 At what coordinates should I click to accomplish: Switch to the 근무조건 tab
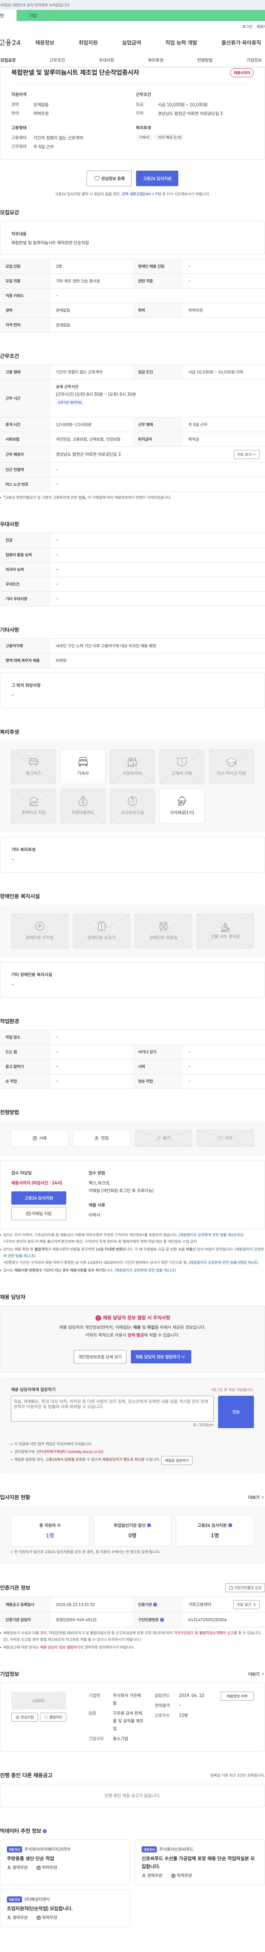point(57,60)
